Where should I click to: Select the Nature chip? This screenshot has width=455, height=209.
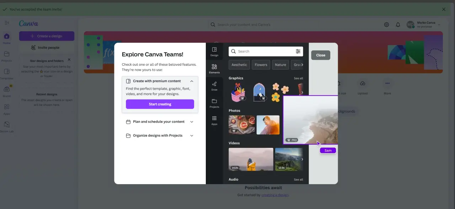coord(280,65)
